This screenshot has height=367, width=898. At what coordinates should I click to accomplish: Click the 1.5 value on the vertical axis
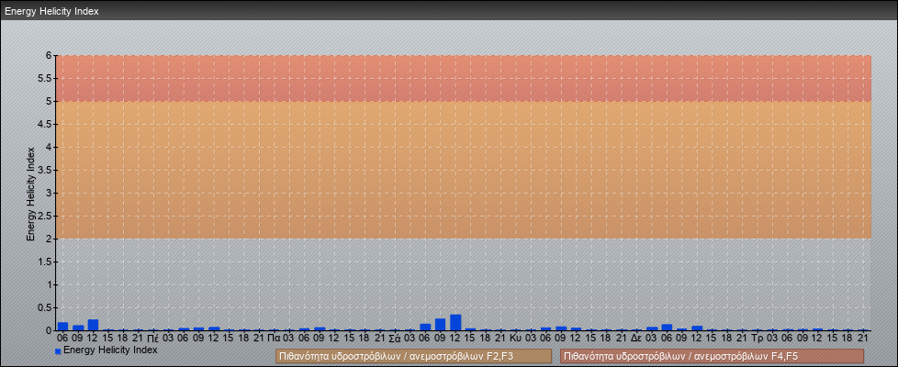(x=45, y=261)
